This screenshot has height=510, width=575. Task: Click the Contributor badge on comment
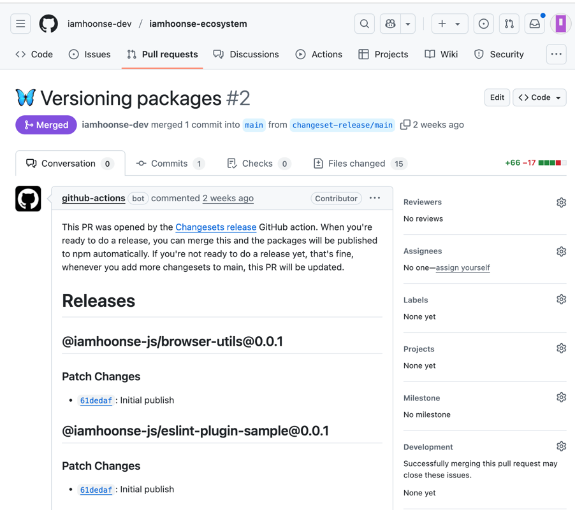[337, 199]
